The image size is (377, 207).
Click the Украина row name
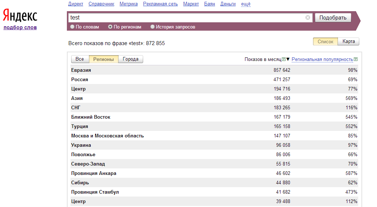pos(81,145)
